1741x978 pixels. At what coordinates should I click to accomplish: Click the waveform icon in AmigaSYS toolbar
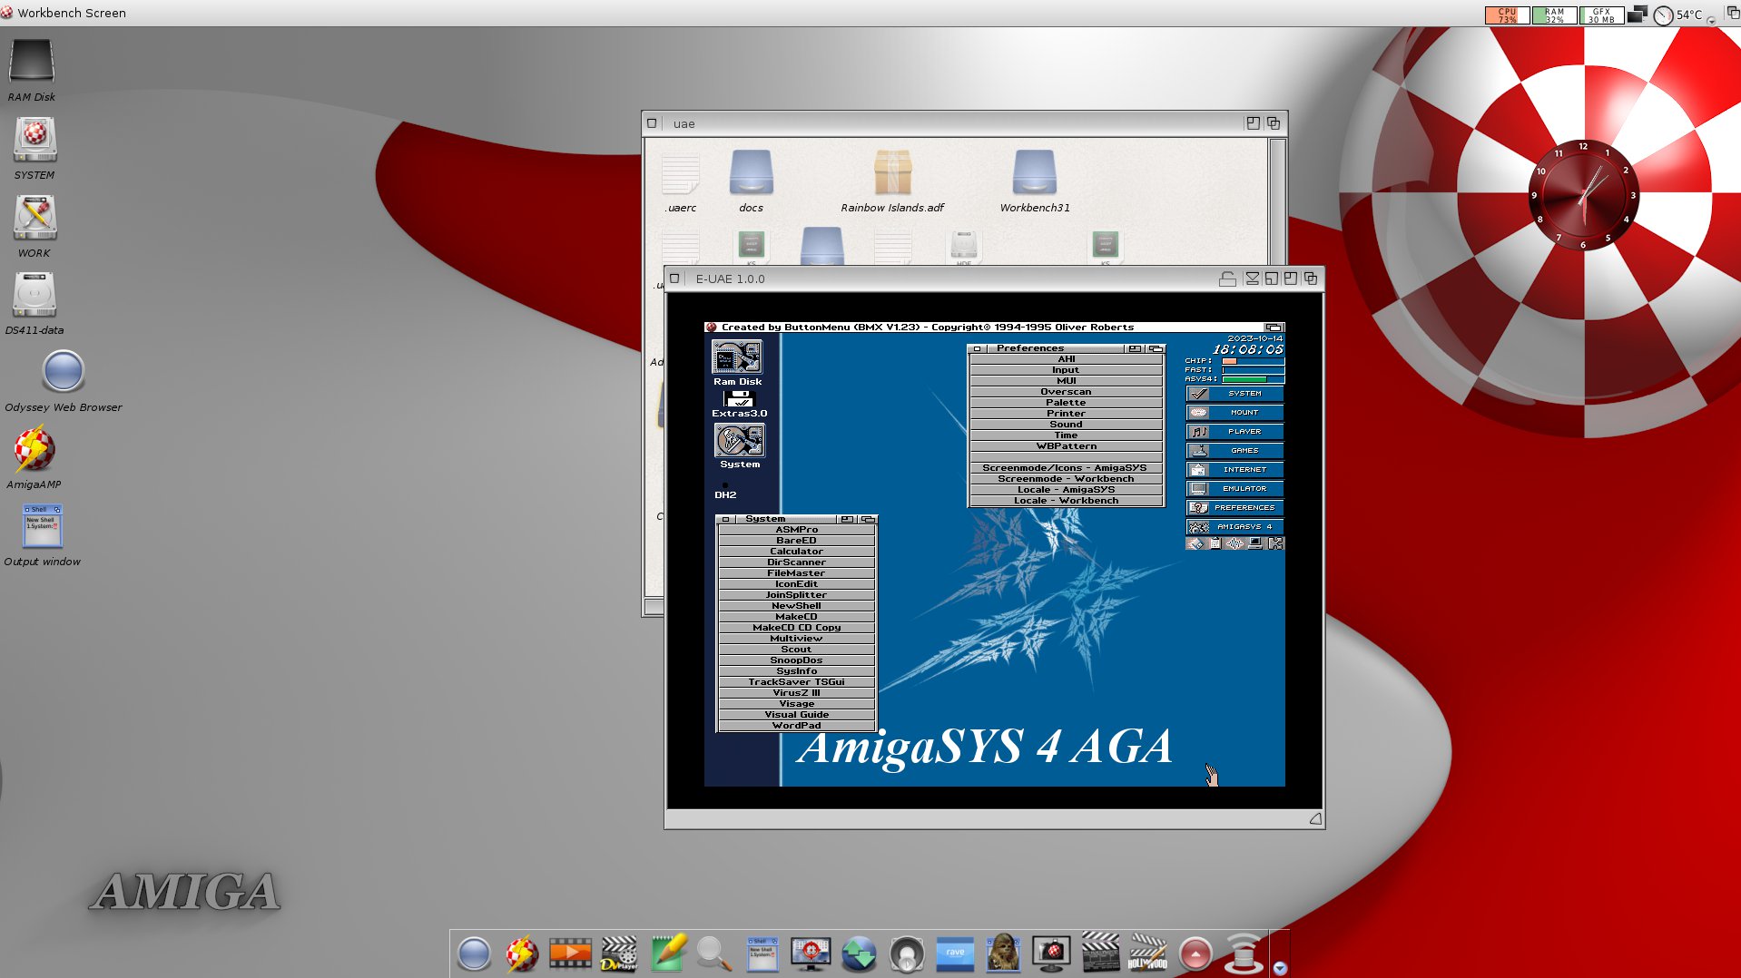click(1234, 543)
